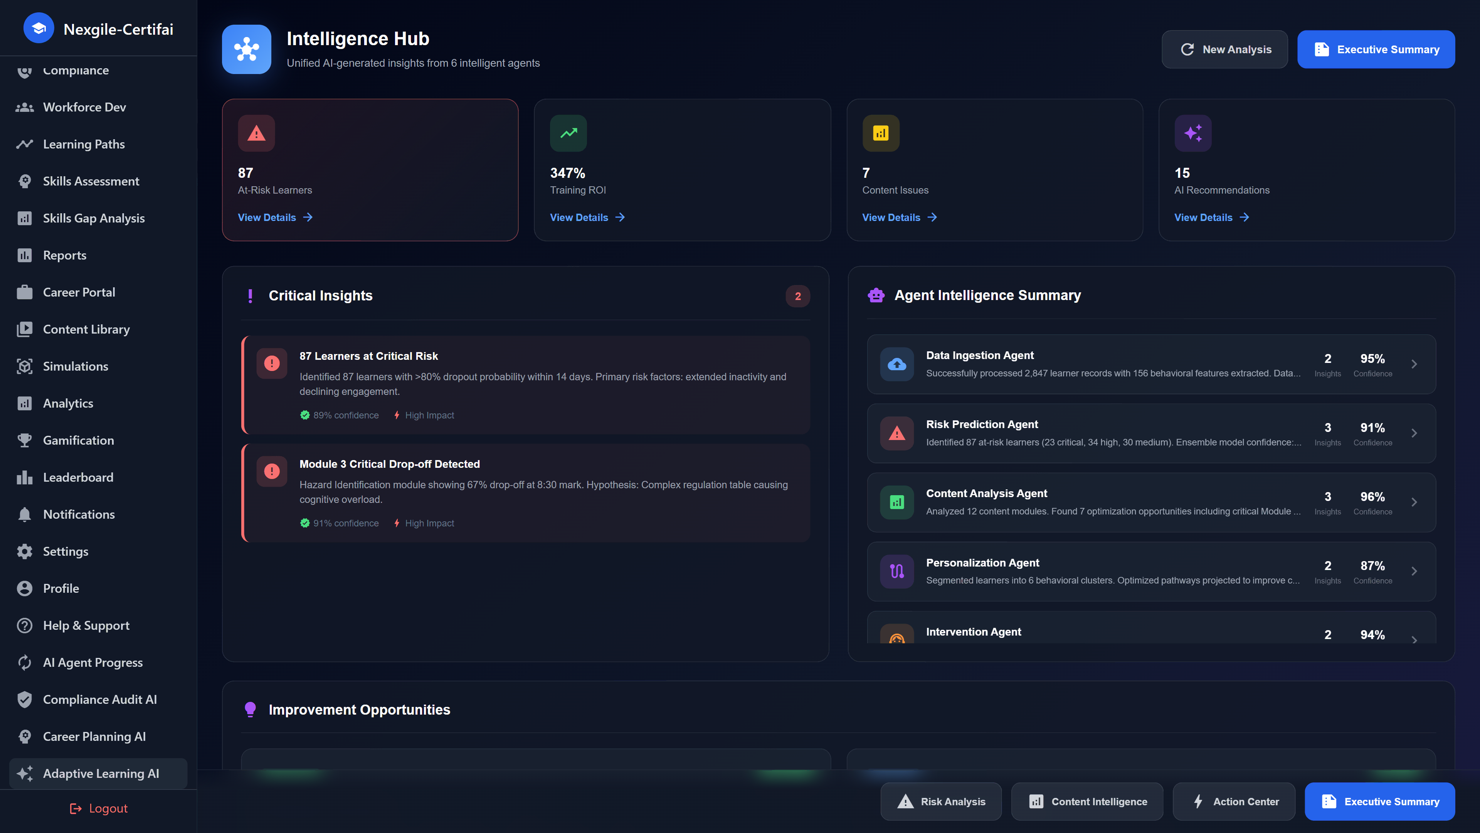Open Skills Gap Analysis from the sidebar

click(x=24, y=218)
